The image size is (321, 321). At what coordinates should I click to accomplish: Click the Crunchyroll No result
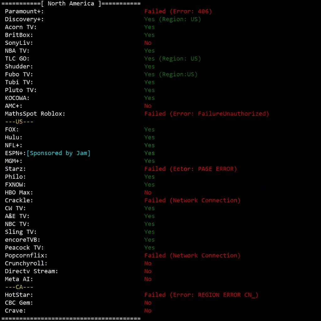pos(148,263)
